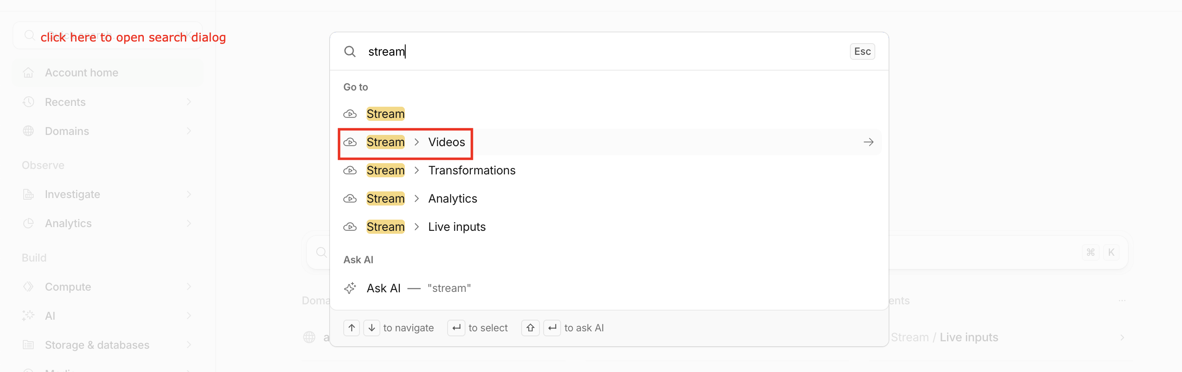Go to Account home in sidebar
The width and height of the screenshot is (1182, 372).
[108, 72]
